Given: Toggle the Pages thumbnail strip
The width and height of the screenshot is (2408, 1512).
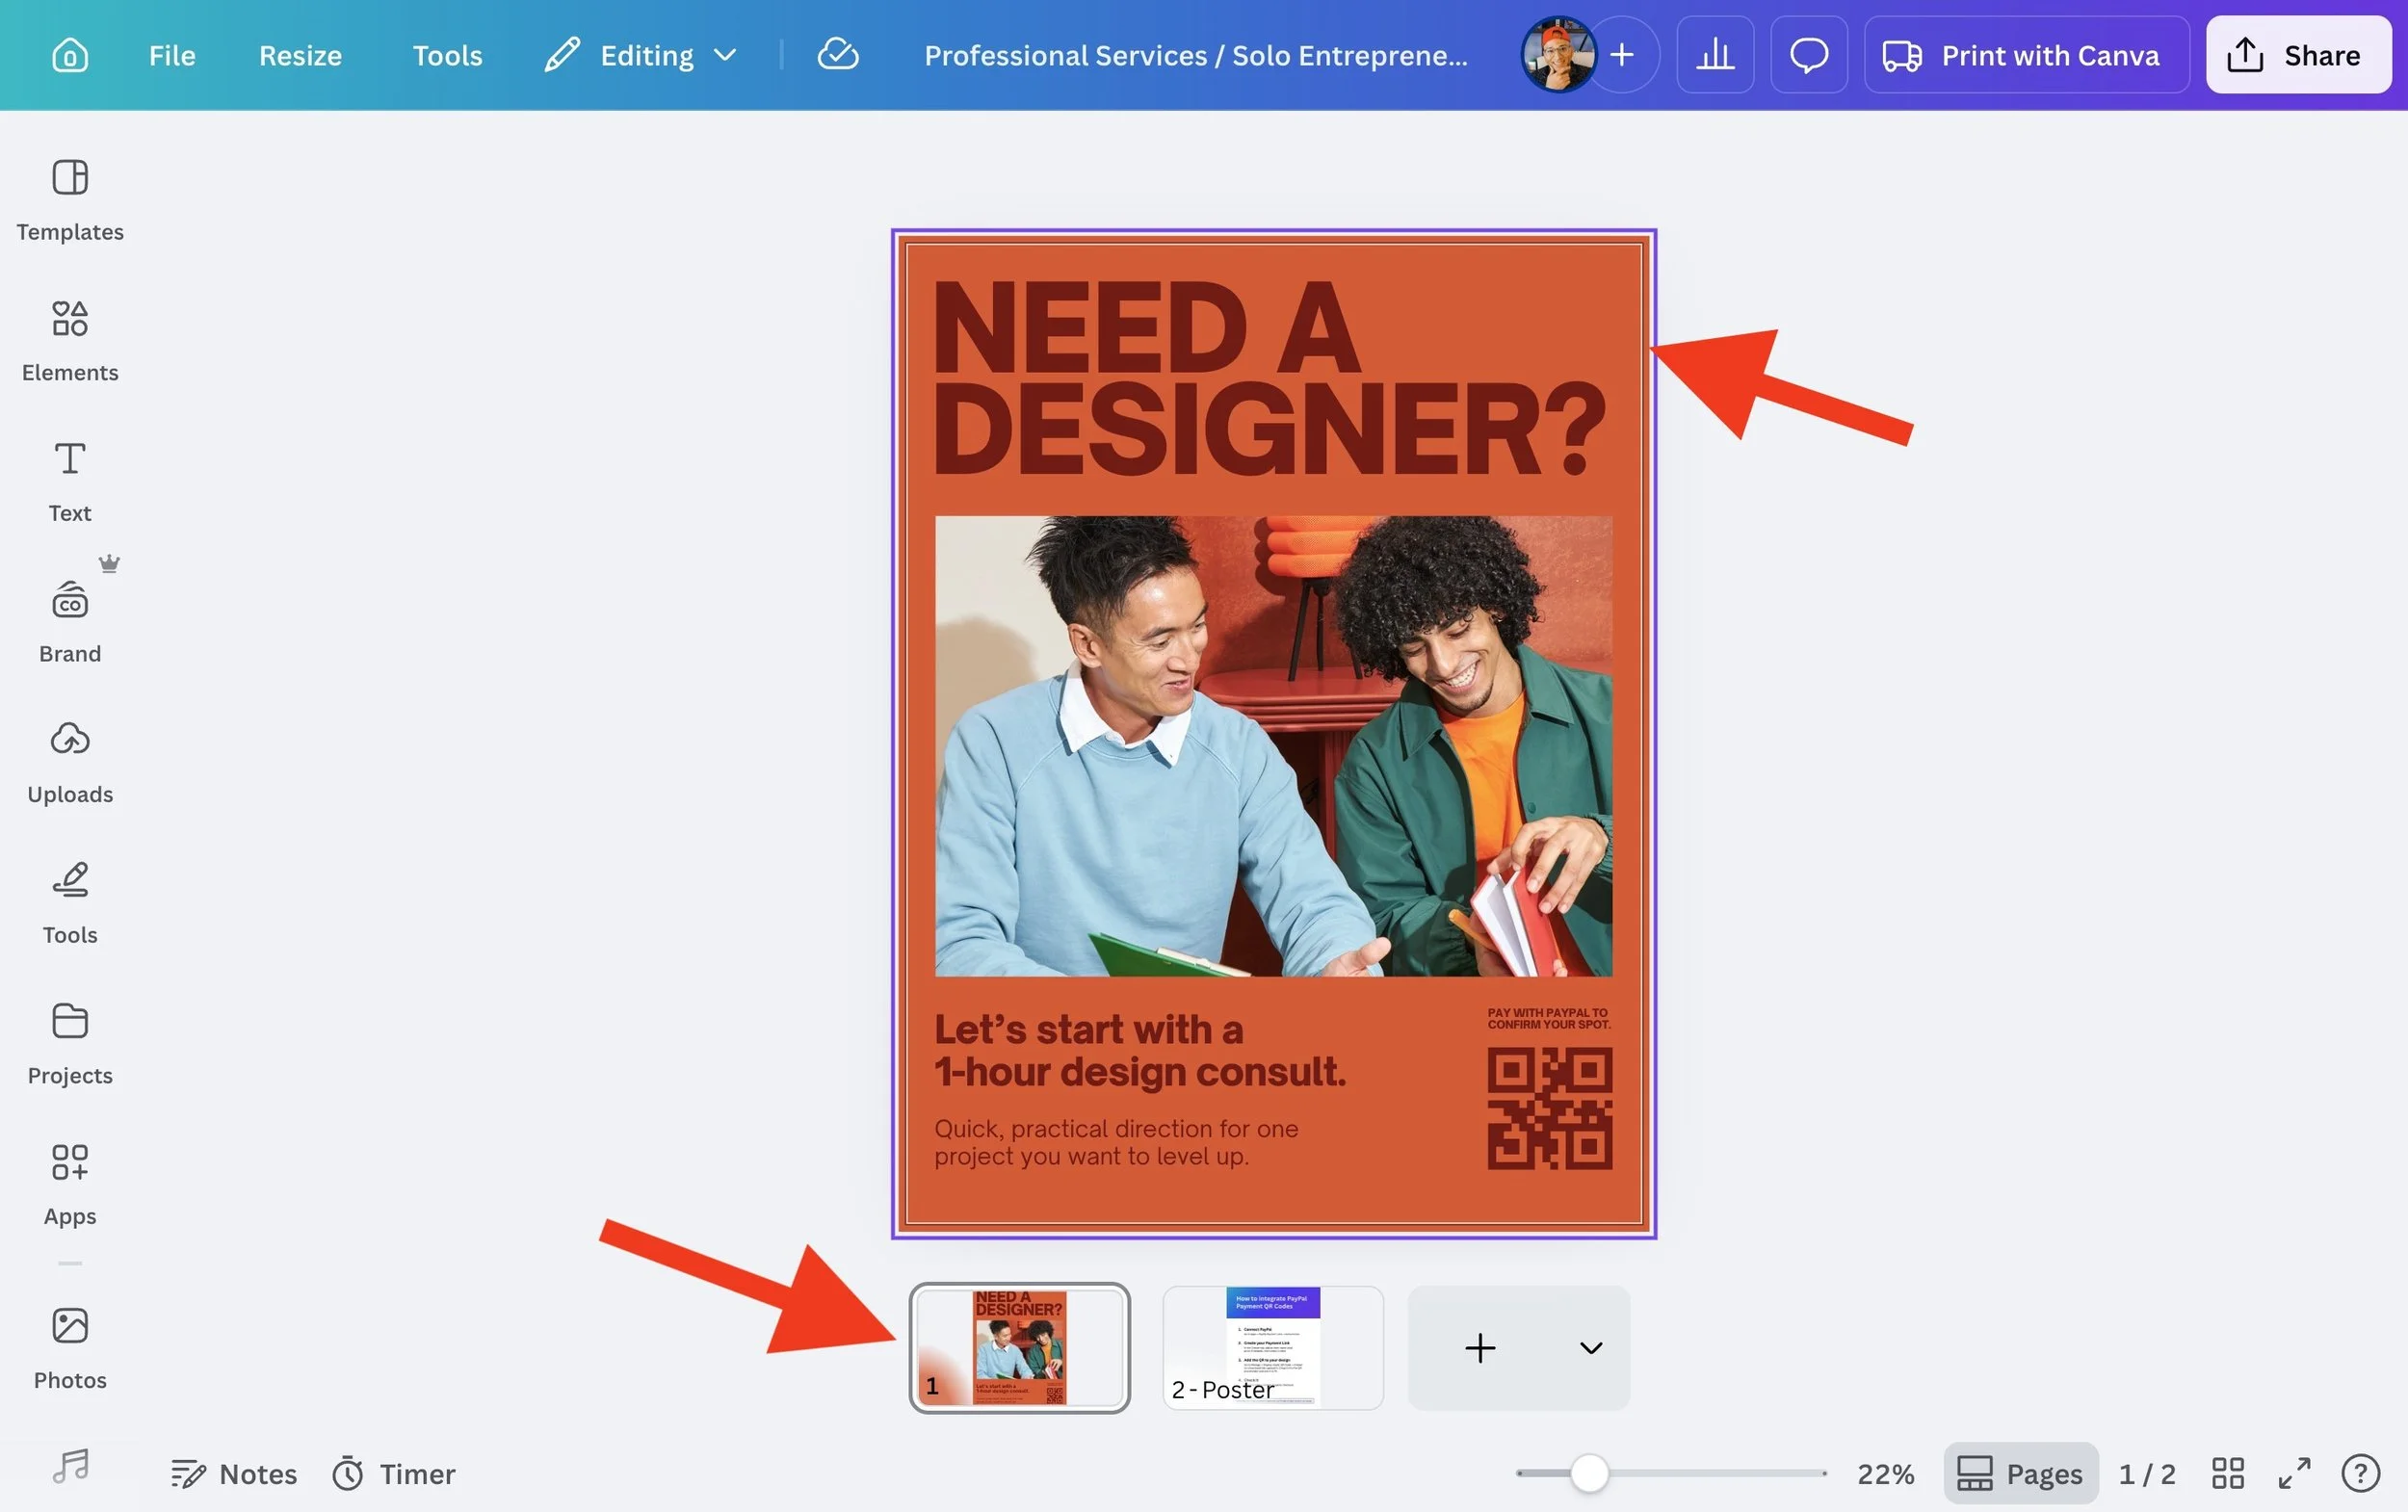Looking at the screenshot, I should (2020, 1473).
